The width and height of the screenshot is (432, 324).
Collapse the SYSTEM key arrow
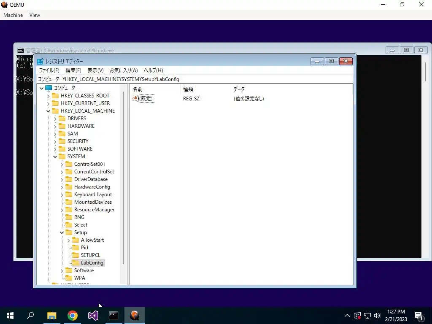coord(55,157)
